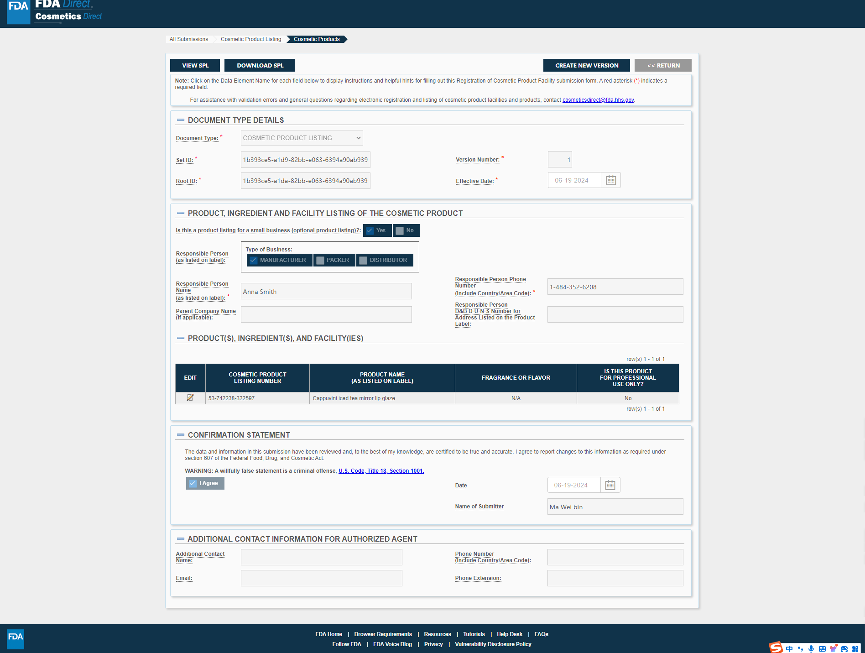Collapse the Confirmation Statement section

tap(181, 435)
